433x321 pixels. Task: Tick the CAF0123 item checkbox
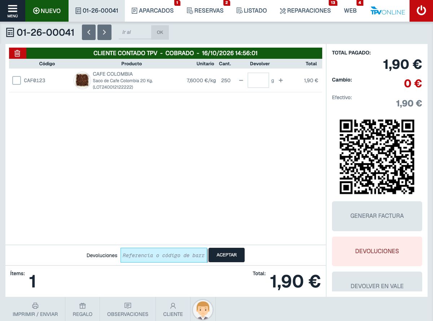tap(17, 80)
